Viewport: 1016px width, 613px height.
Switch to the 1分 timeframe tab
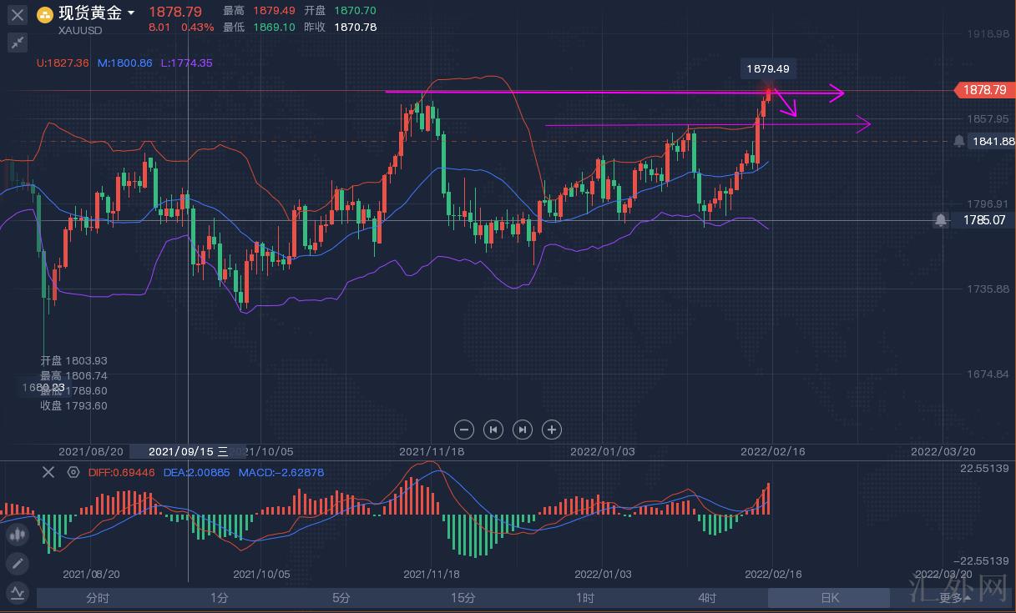pos(220,598)
